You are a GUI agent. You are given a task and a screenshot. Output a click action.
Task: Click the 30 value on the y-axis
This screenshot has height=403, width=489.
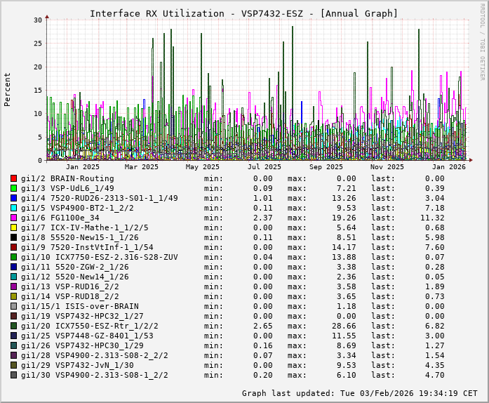(x=38, y=20)
